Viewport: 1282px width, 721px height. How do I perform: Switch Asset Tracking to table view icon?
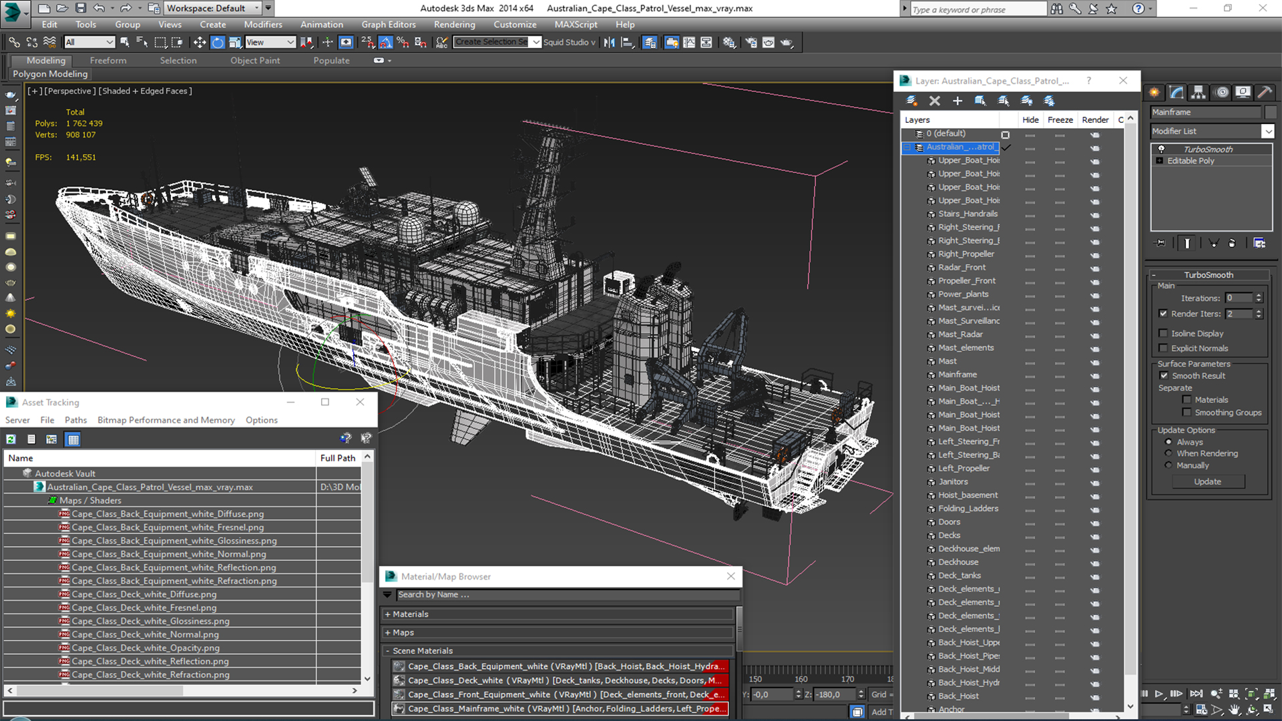pos(73,439)
